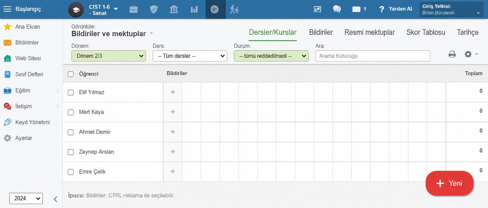Open the briefcase icon in the top bar
Screen dimensions: 488x208
[133, 9]
